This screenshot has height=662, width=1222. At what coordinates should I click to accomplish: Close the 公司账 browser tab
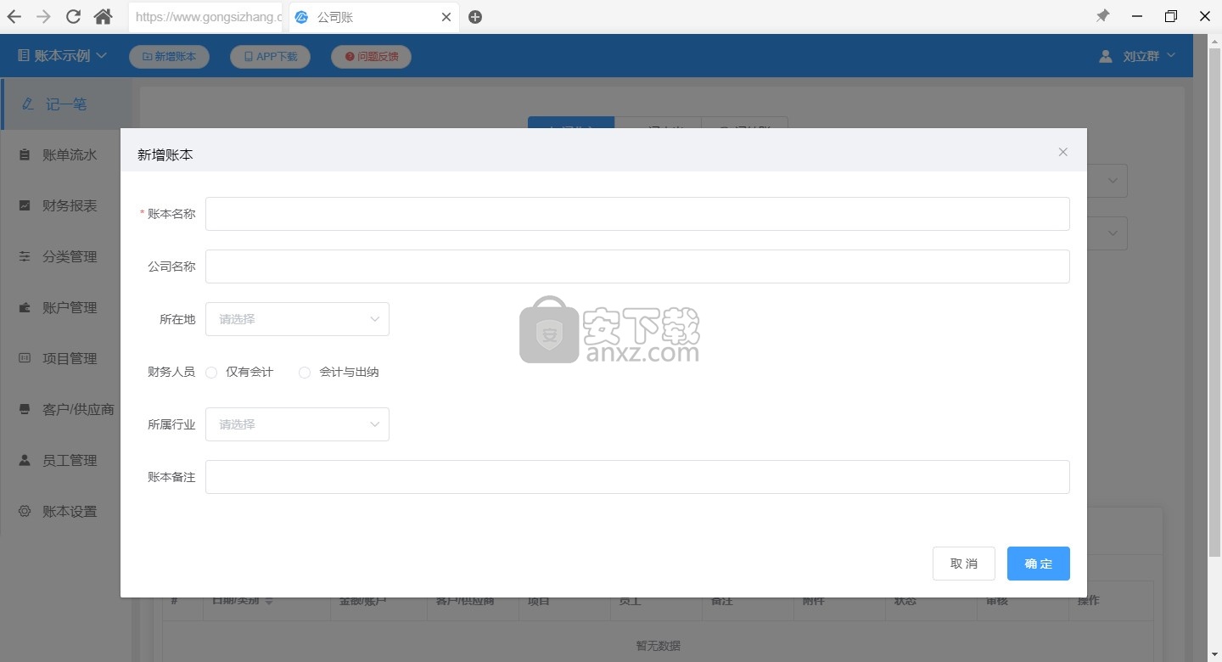pos(446,17)
